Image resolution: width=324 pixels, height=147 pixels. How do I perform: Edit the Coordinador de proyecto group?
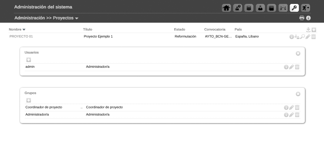292,107
